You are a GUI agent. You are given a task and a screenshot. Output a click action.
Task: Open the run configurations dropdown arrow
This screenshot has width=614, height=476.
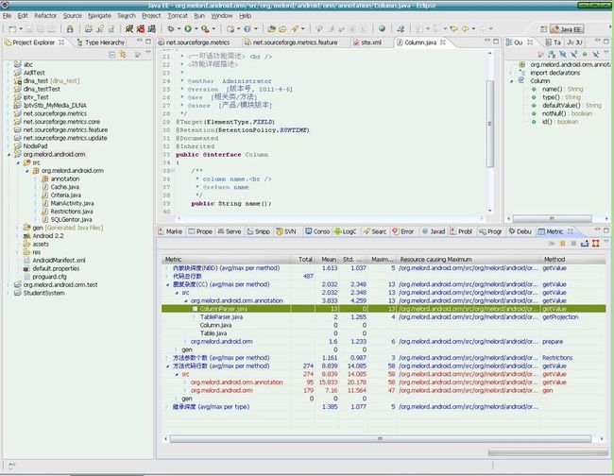coord(196,29)
